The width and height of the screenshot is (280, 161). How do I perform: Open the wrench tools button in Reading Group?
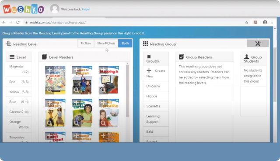point(258,44)
